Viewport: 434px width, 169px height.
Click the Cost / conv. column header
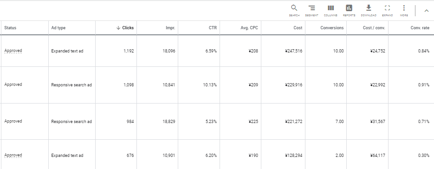tap(374, 28)
